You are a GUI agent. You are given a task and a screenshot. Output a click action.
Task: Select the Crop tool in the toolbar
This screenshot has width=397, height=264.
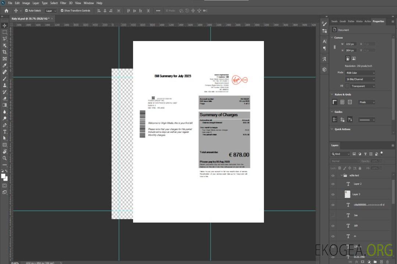5,52
